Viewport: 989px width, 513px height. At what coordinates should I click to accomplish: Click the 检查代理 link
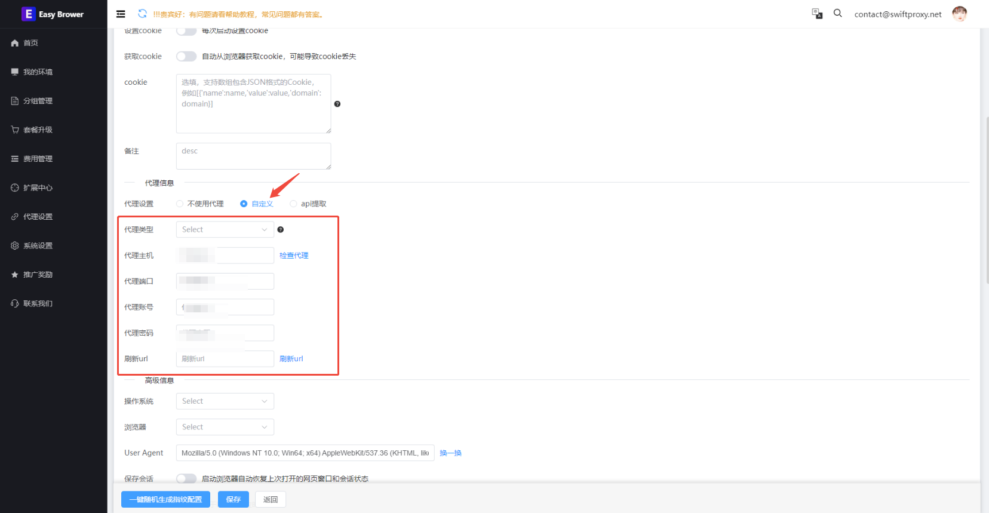click(x=294, y=256)
